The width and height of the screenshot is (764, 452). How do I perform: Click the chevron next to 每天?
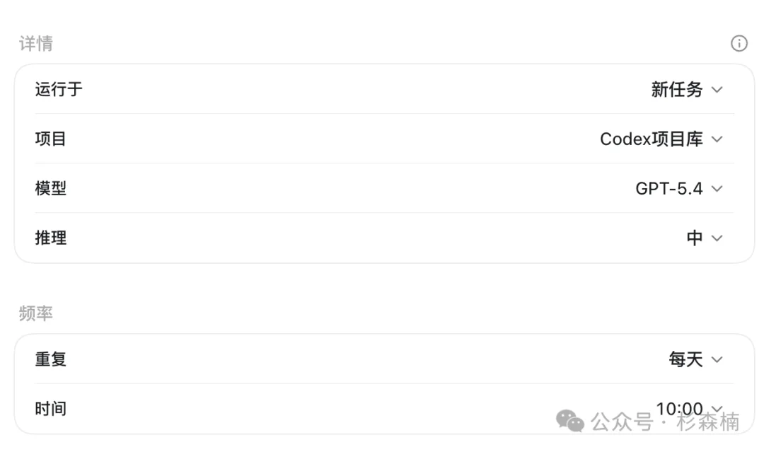(717, 359)
